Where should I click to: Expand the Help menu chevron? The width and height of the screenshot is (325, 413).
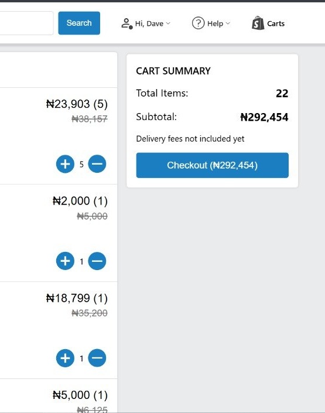pos(228,23)
